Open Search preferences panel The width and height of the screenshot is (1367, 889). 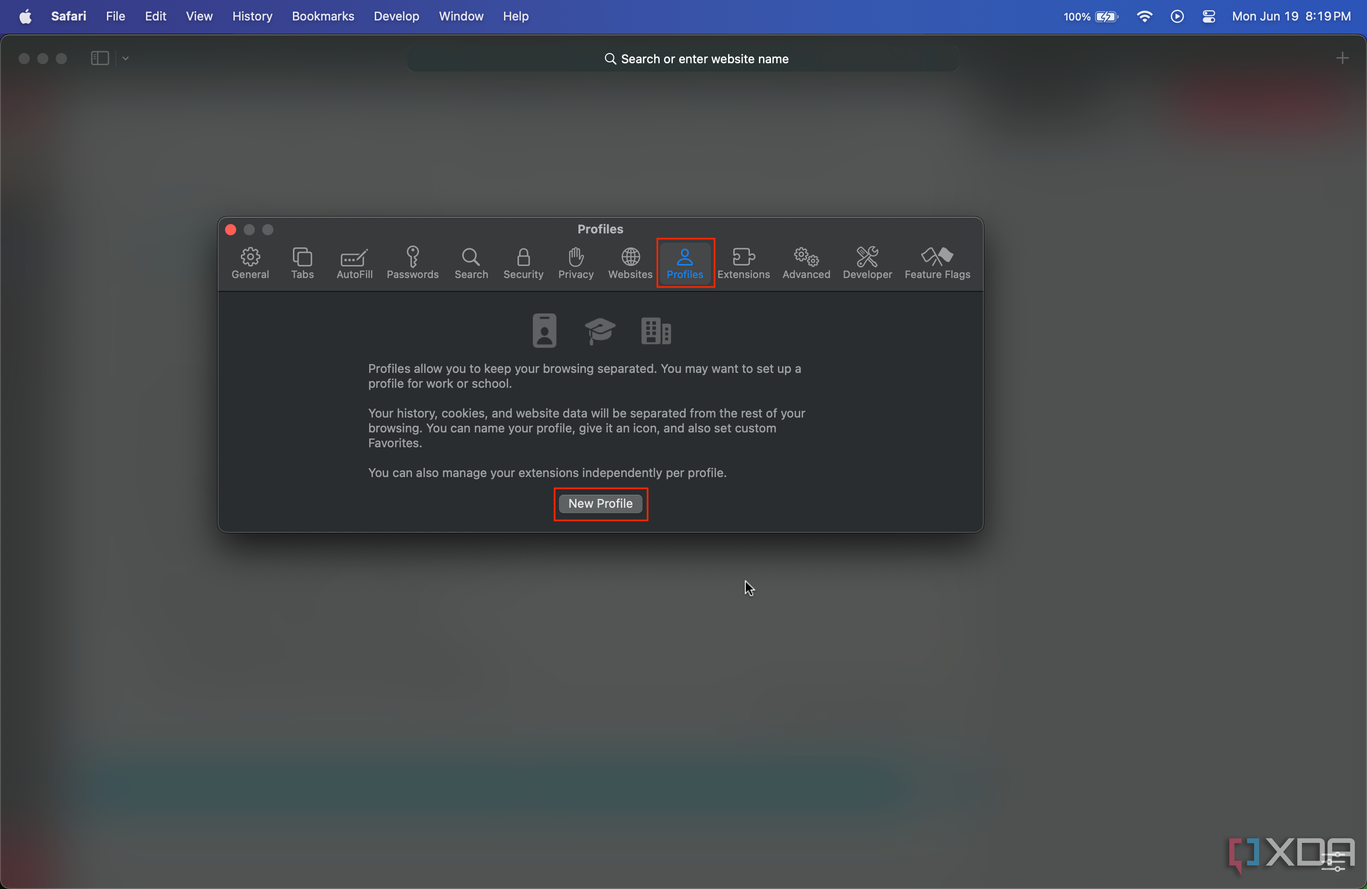point(470,262)
